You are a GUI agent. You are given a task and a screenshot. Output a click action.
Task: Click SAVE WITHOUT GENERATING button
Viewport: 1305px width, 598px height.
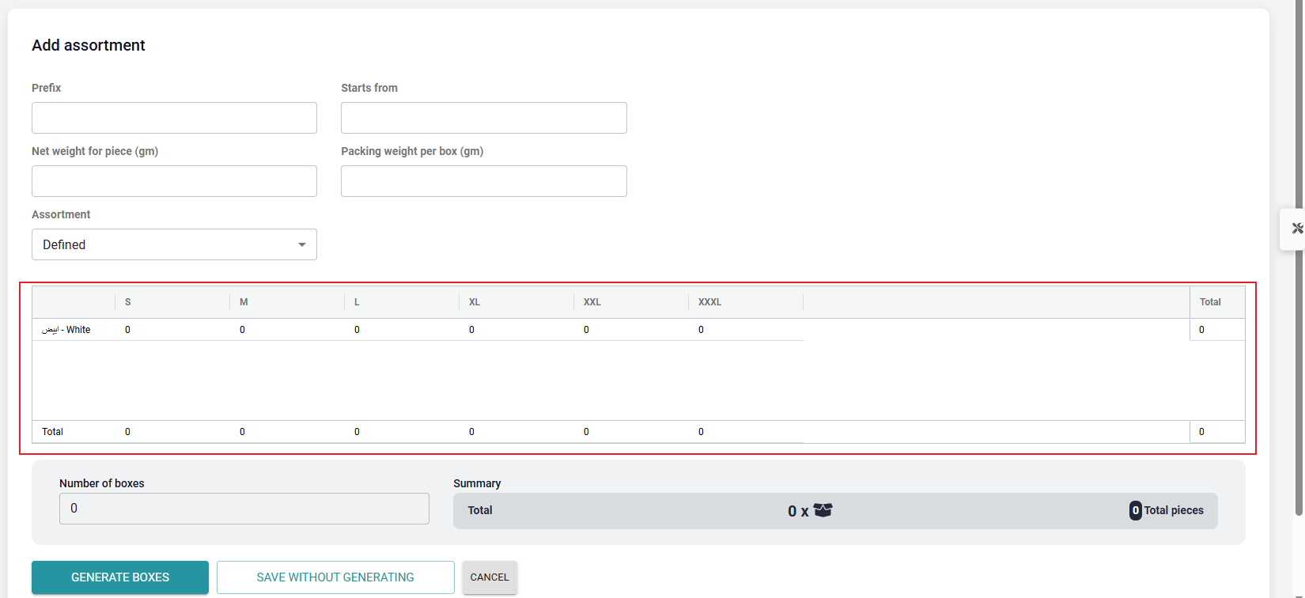click(x=335, y=577)
